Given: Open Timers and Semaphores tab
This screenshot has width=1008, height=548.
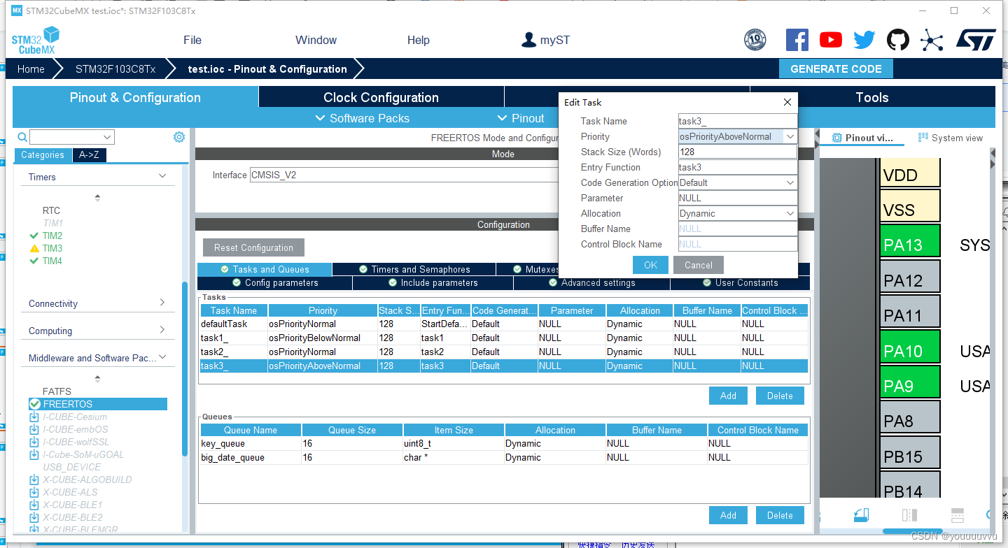Looking at the screenshot, I should coord(414,269).
